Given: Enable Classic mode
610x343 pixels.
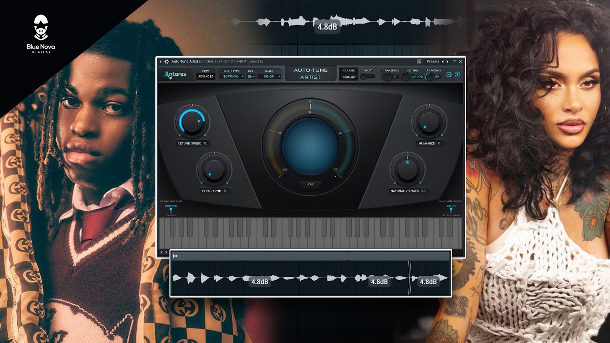Looking at the screenshot, I should 349,71.
